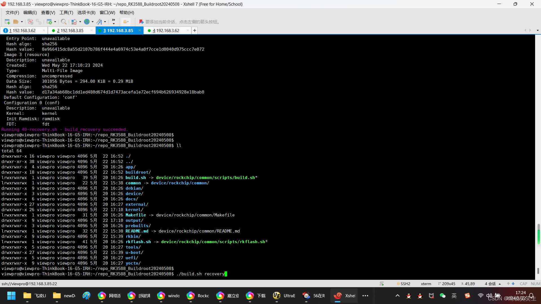Click the Find magnifier icon
This screenshot has height=304, width=541.
[x=63, y=22]
